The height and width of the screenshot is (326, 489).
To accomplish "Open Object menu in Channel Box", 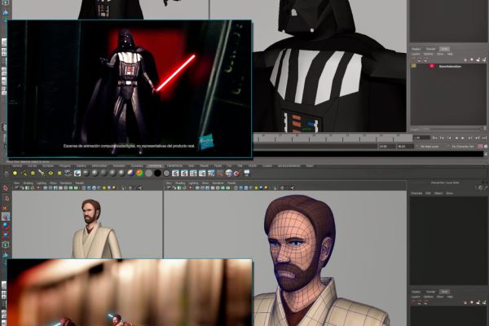I will [x=438, y=193].
